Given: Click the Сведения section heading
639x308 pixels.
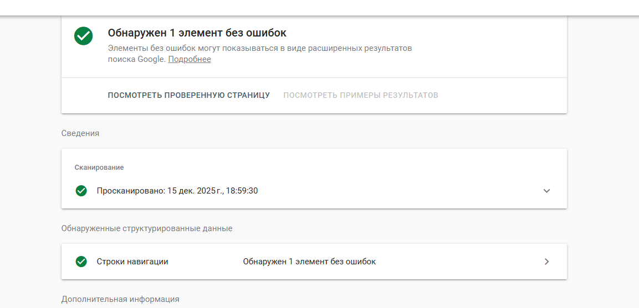Looking at the screenshot, I should (80, 133).
